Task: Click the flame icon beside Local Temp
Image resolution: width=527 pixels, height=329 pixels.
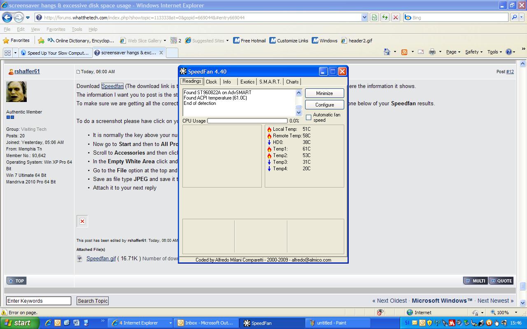Action: [269, 129]
